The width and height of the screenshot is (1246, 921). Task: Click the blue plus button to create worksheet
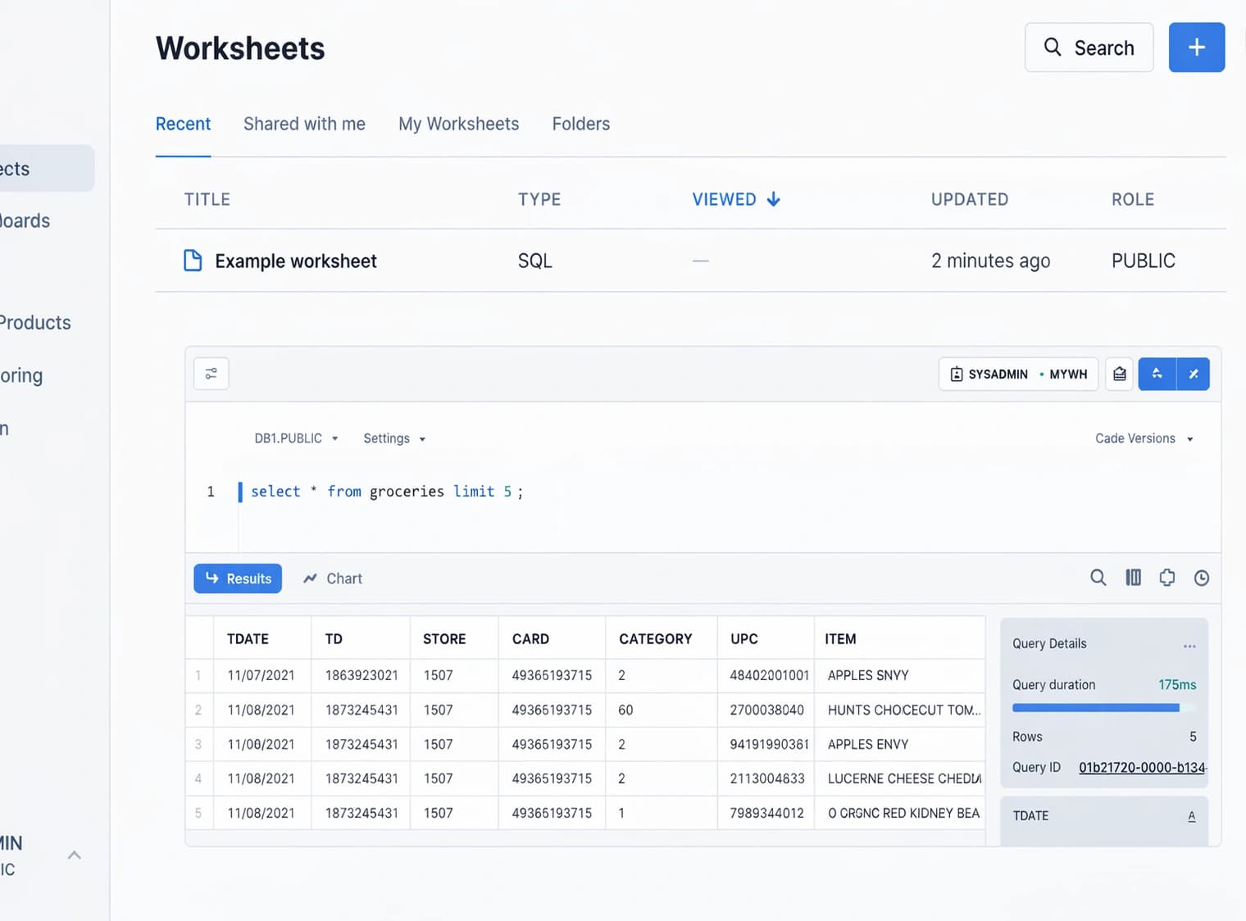click(1196, 48)
